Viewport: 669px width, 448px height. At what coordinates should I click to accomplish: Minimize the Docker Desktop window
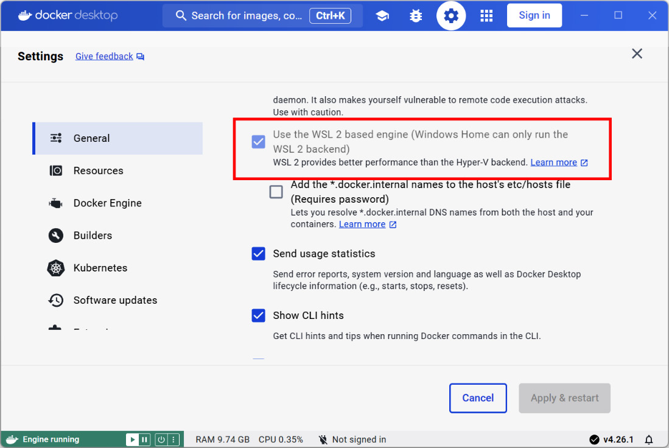pos(584,16)
